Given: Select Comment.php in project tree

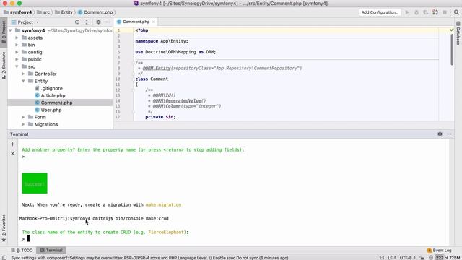Looking at the screenshot, I should (56, 103).
